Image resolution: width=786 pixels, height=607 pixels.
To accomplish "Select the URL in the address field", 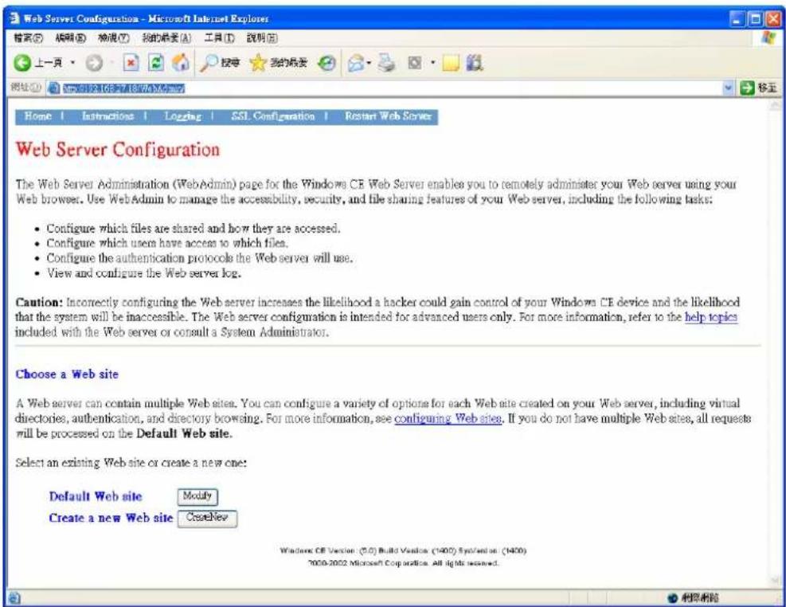I will tap(123, 88).
